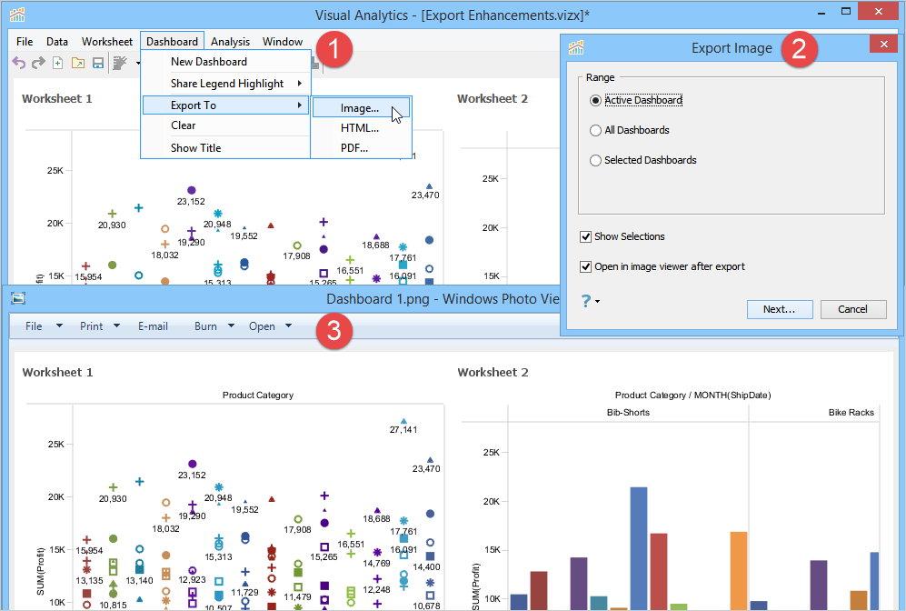Click the orange bar in Worksheet 2 image
Viewport: 906px width, 611px height.
[739, 570]
